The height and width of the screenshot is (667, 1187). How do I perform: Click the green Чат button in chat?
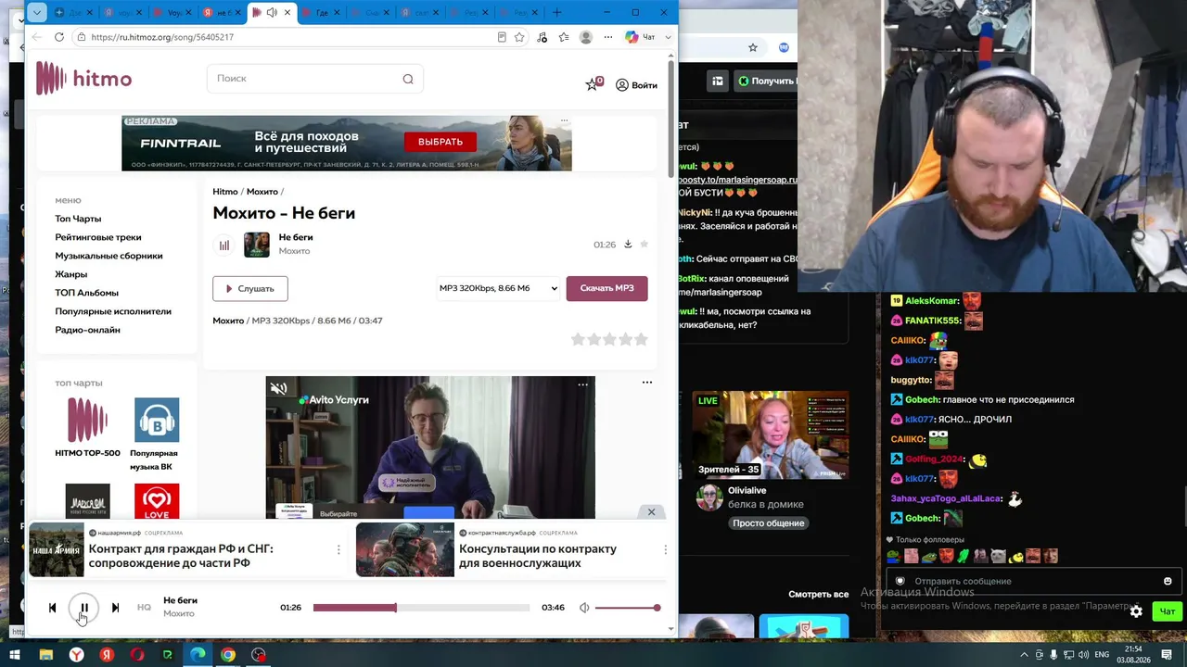point(1168,610)
